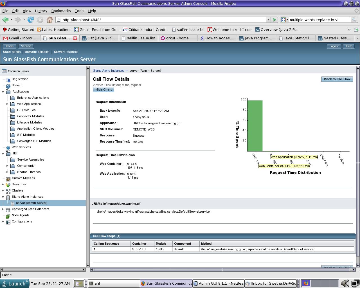Click the Web Services icon in the tree

pos(8,147)
